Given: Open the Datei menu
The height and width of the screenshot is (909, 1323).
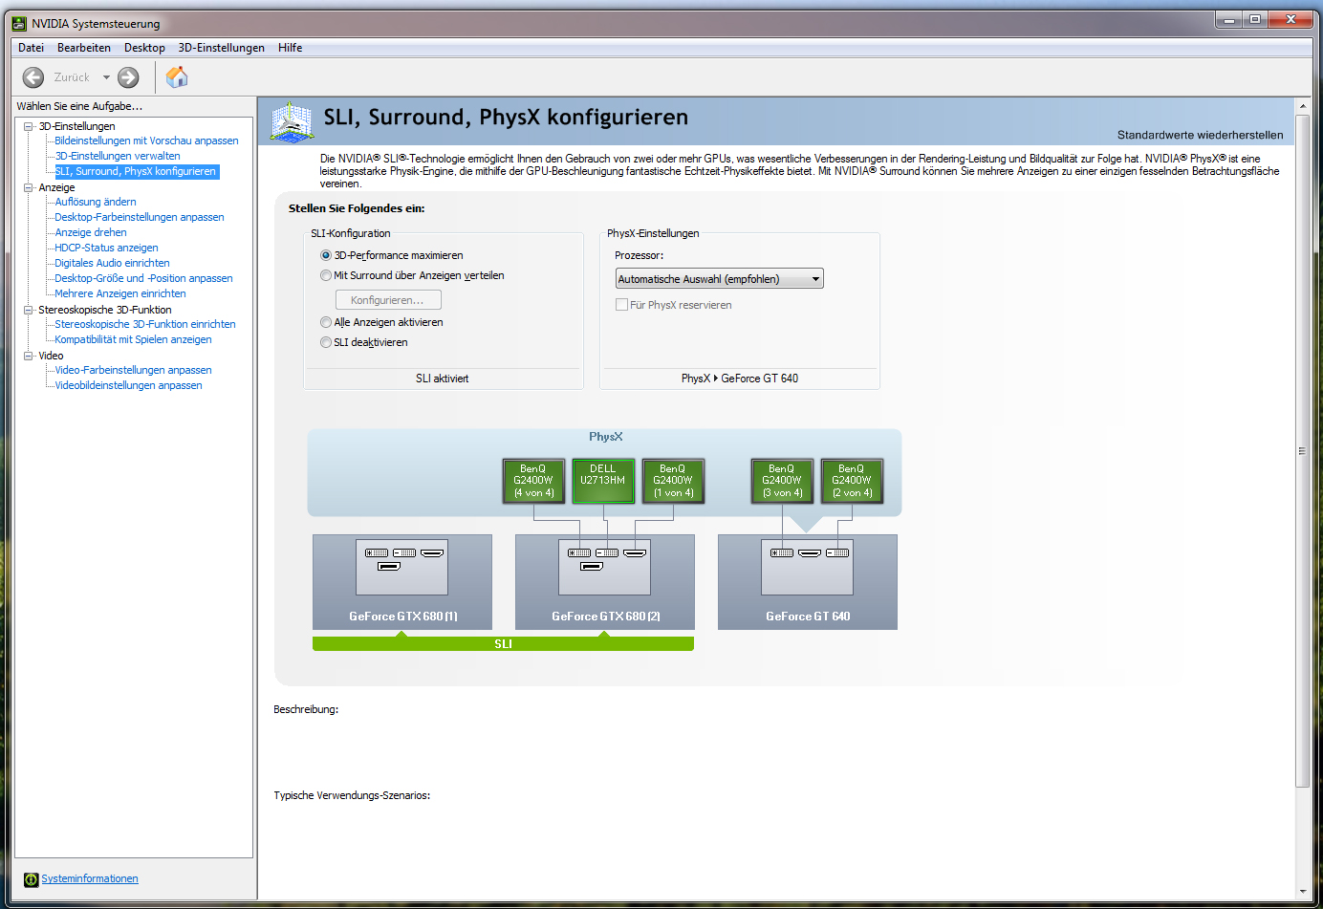Looking at the screenshot, I should (x=31, y=48).
